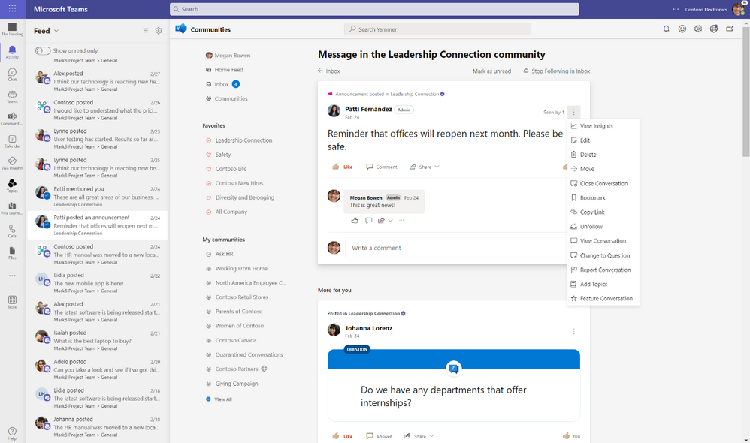Open Giving Campaign community
The width and height of the screenshot is (750, 443).
pos(232,384)
